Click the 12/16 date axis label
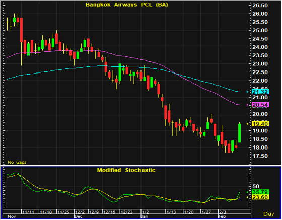Screen dimensions: 282x220 coord(109,212)
